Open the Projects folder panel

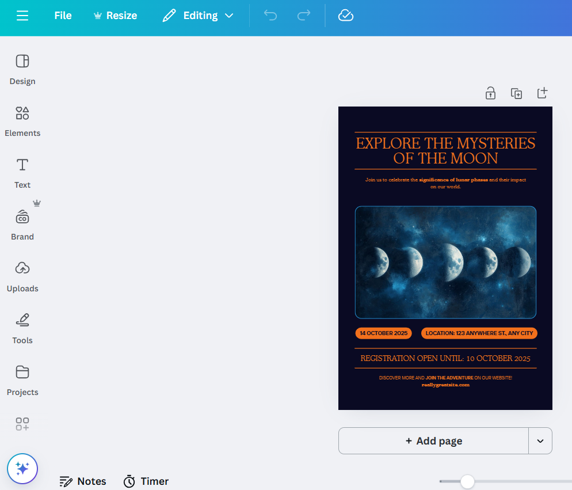[x=22, y=380]
